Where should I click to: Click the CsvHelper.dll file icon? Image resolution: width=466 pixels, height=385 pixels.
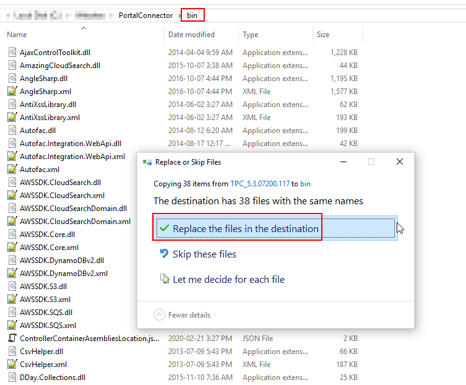coord(12,352)
